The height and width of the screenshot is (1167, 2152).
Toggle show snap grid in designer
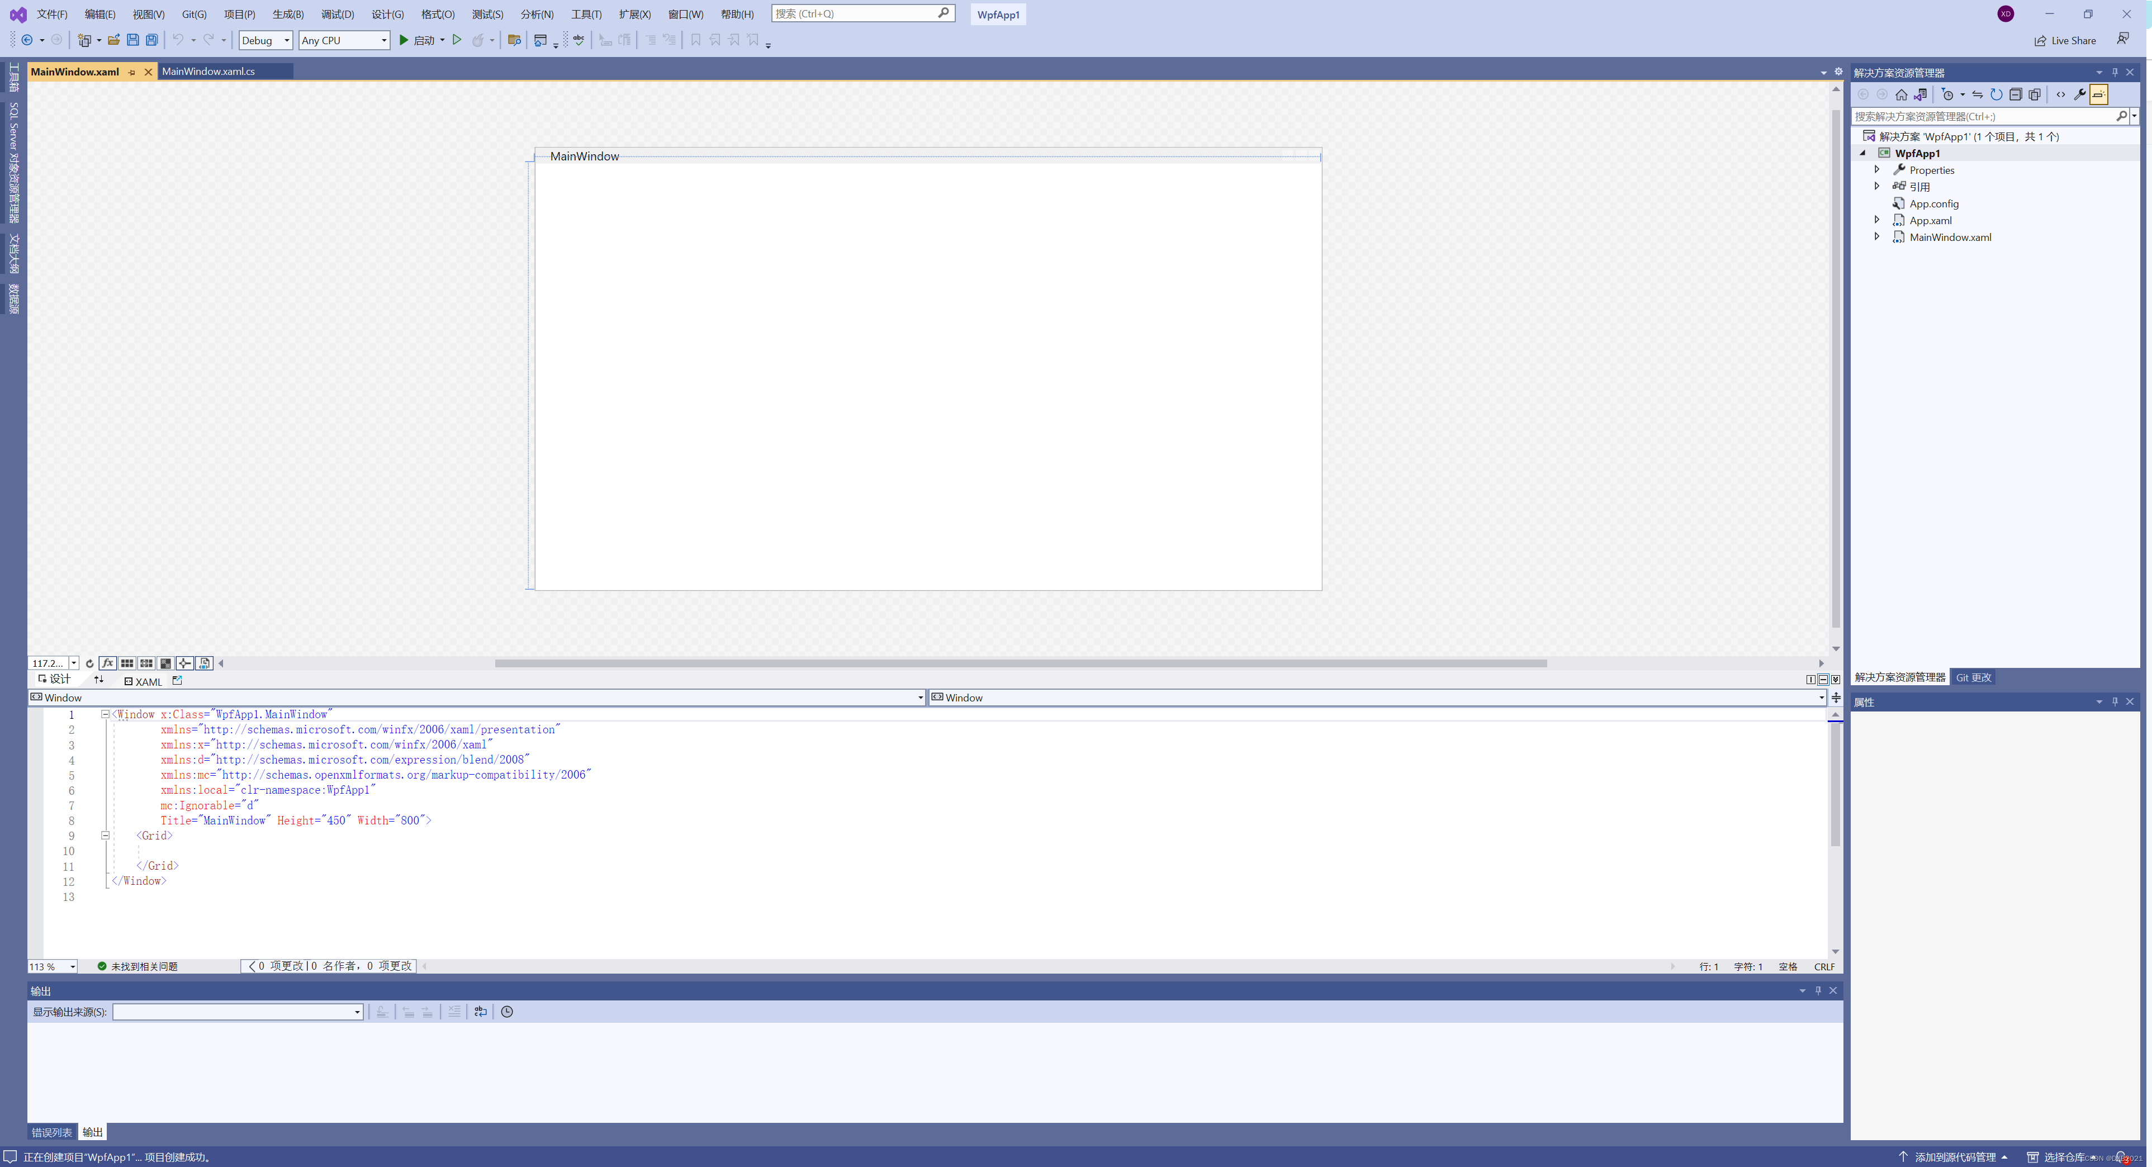[x=127, y=663]
